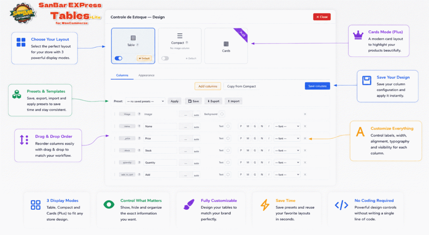Remove the Stock column with its X
The image size is (429, 235).
click(x=305, y=151)
